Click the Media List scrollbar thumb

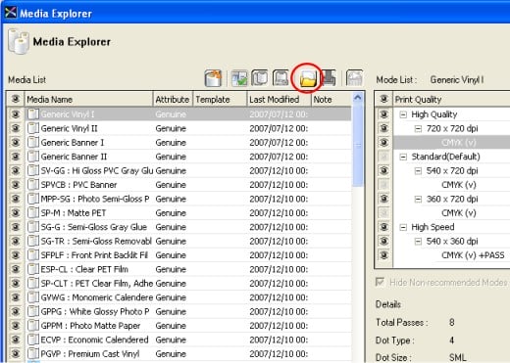[x=358, y=145]
